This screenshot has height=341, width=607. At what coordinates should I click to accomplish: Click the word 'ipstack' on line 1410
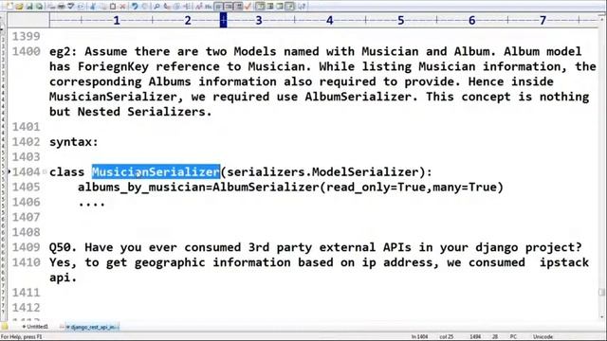[564, 262]
